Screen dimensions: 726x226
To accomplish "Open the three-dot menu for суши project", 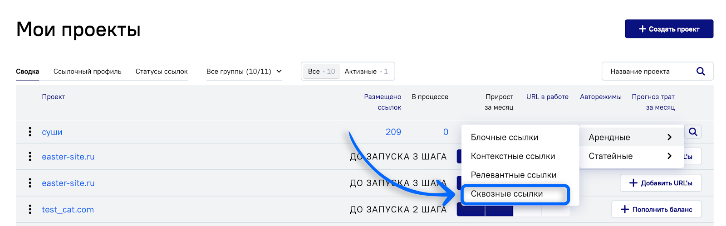I will point(30,132).
